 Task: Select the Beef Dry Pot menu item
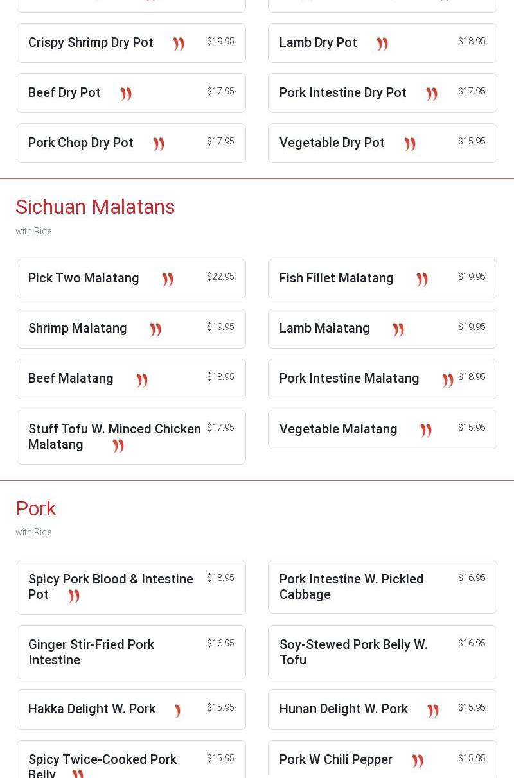point(64,92)
